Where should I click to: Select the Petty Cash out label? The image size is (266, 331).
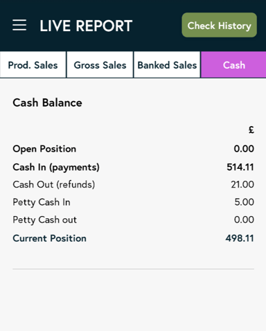point(44,220)
